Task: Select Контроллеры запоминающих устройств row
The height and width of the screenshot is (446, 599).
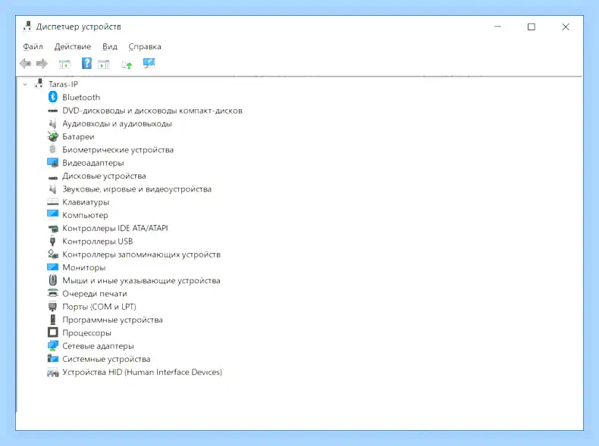Action: pyautogui.click(x=141, y=254)
